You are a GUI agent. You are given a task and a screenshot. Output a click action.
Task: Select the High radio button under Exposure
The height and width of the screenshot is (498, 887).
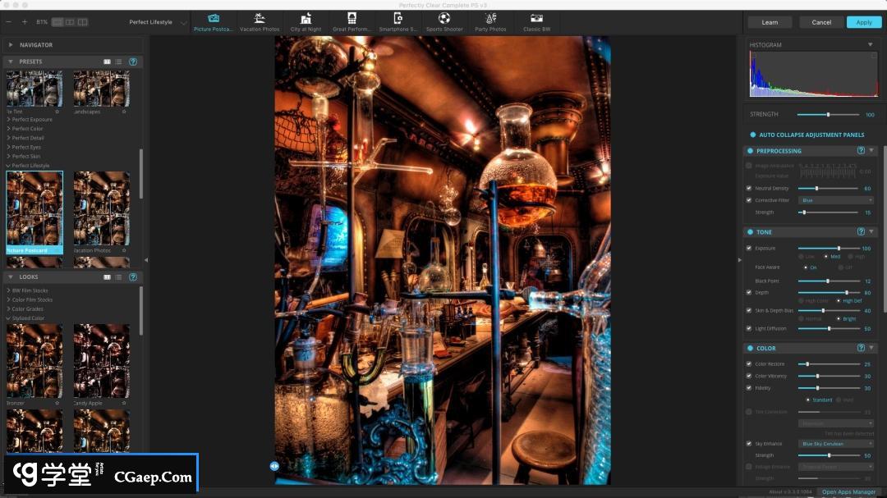[x=850, y=257]
